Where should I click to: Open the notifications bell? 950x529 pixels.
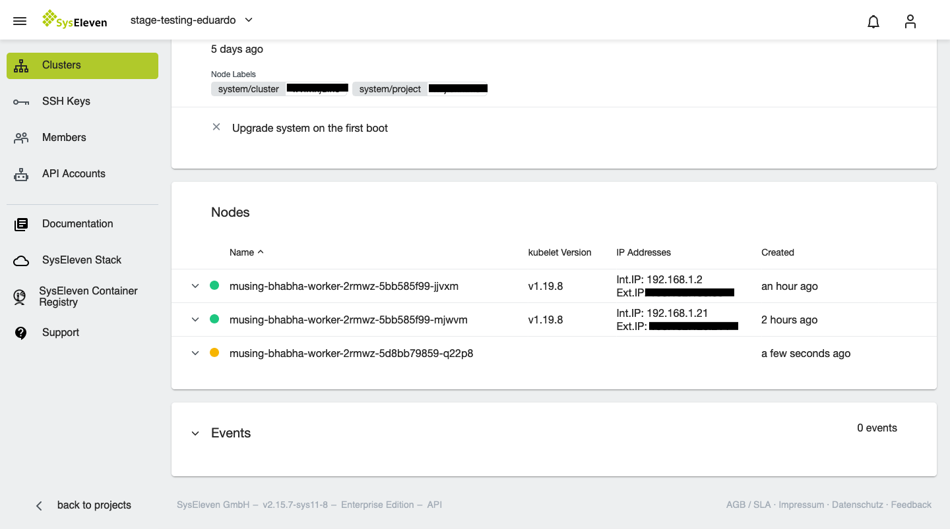point(873,22)
